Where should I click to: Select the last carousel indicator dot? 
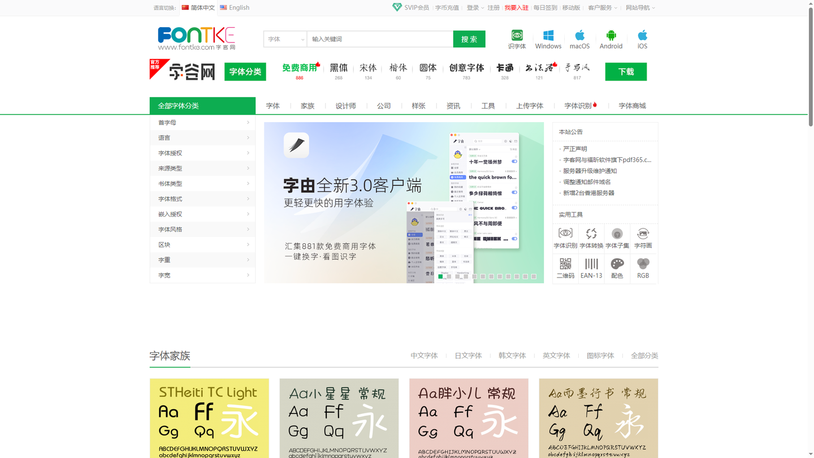click(x=534, y=276)
